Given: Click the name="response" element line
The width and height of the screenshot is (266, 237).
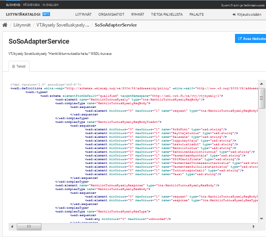Looking at the screenshot, I should 171,200.
